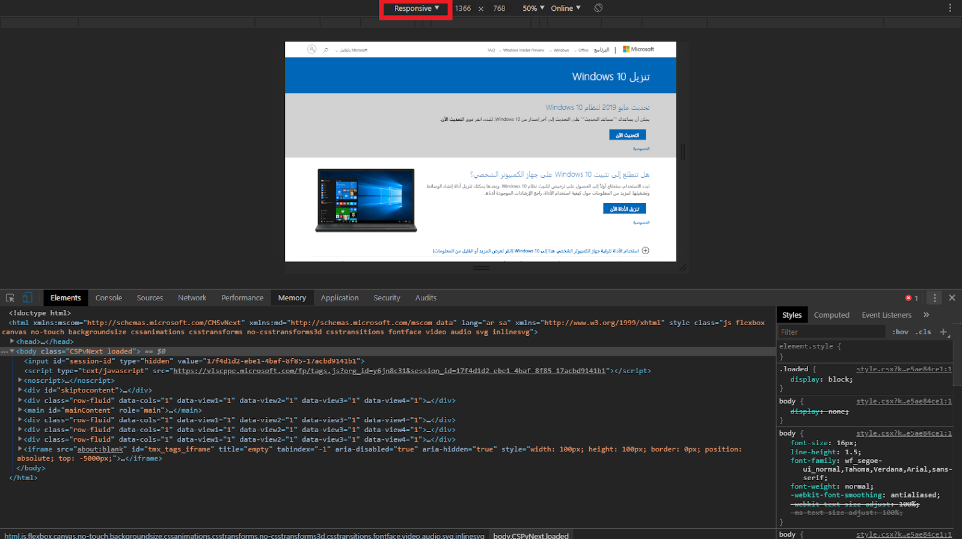Select the html breadcrumb at bottom

244,535
